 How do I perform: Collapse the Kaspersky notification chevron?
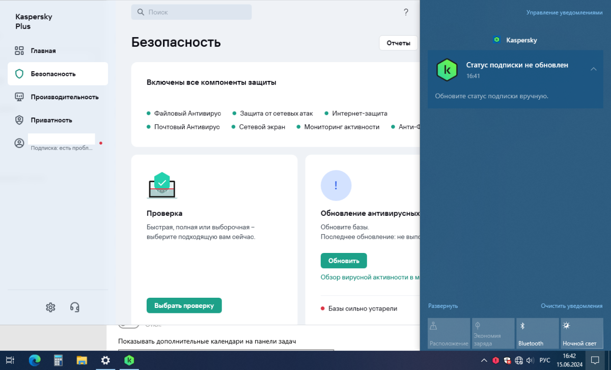[x=593, y=69]
